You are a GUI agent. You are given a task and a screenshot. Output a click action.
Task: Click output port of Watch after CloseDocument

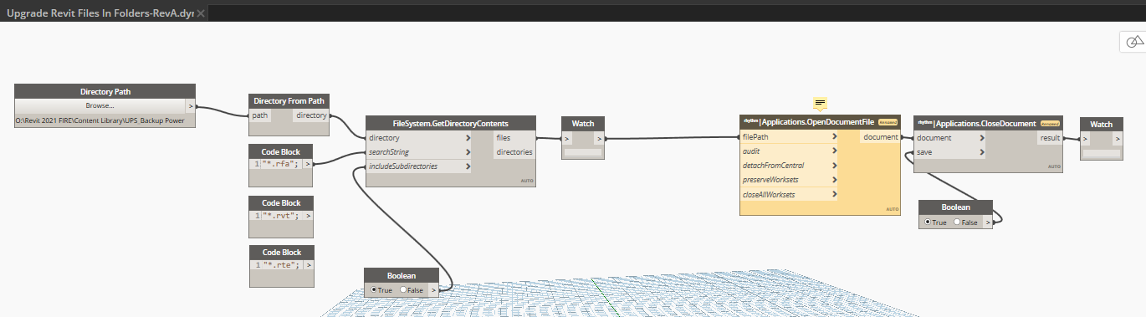coord(1117,138)
